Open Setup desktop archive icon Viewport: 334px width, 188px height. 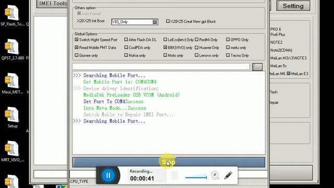[13, 118]
